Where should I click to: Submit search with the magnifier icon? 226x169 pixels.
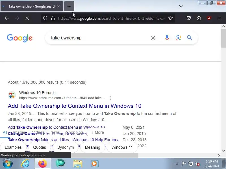(x=189, y=38)
